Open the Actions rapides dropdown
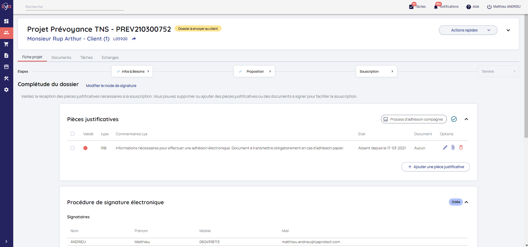The height and width of the screenshot is (247, 528). pos(468,30)
